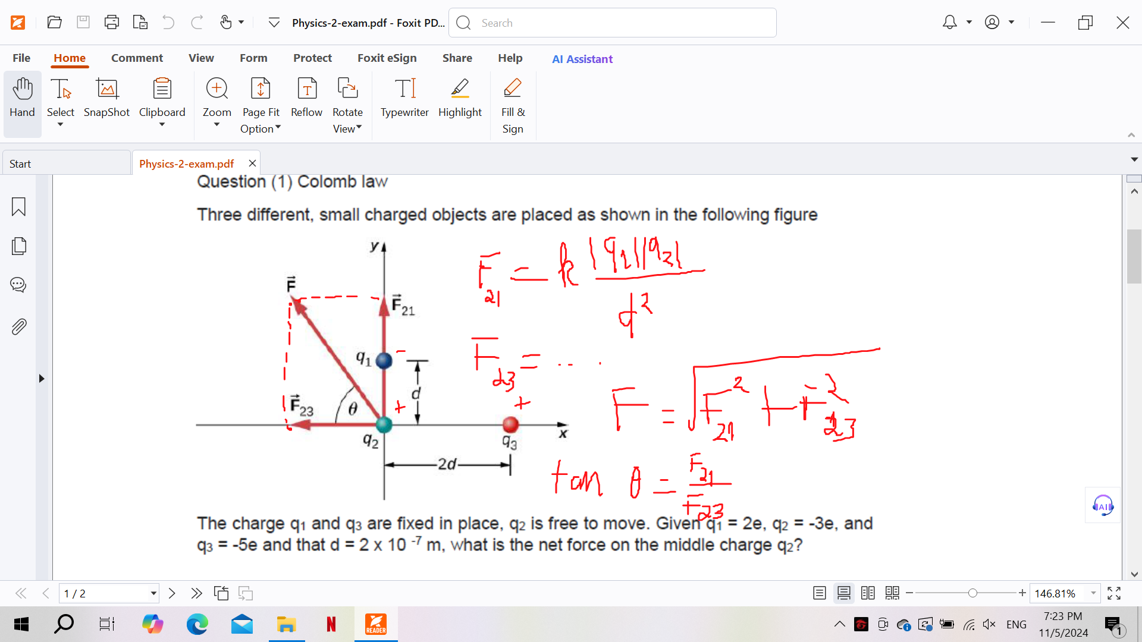1142x642 pixels.
Task: Go to the next page
Action: 172,593
